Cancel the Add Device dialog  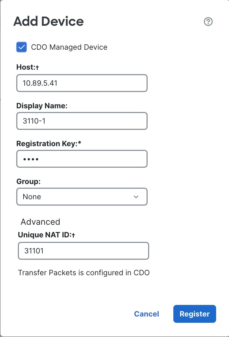point(147,314)
